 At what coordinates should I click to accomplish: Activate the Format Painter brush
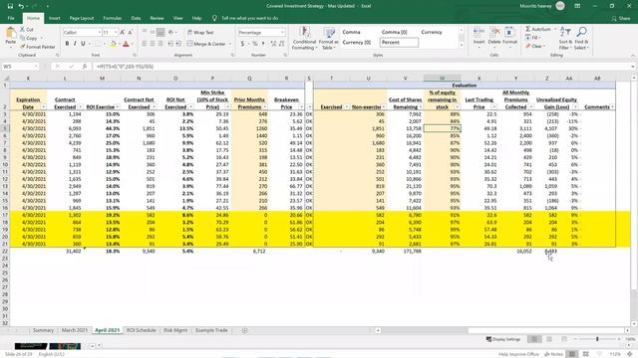[x=37, y=47]
